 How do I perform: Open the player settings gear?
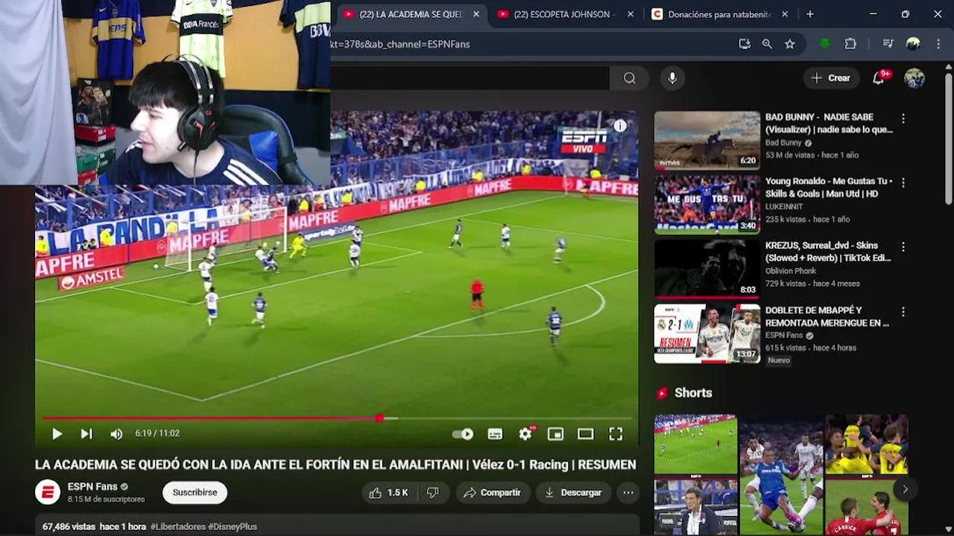525,434
